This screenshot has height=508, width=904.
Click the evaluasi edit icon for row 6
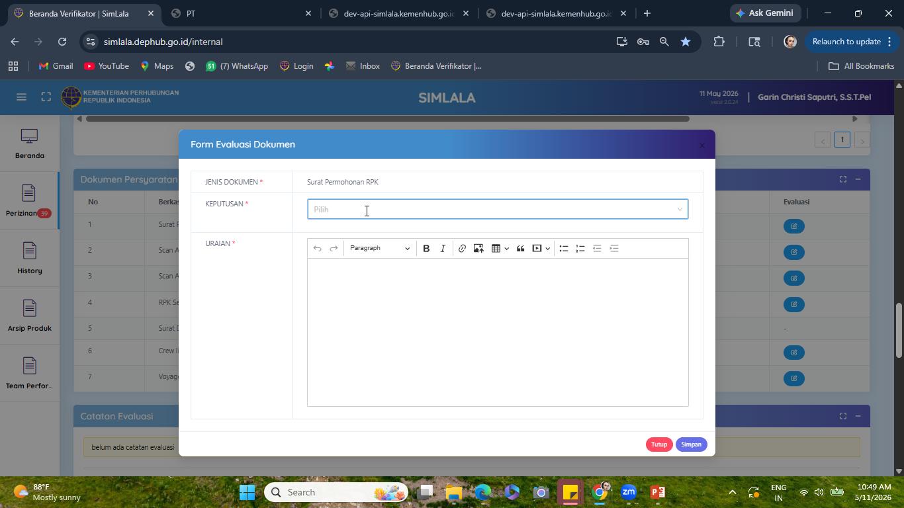click(x=793, y=353)
